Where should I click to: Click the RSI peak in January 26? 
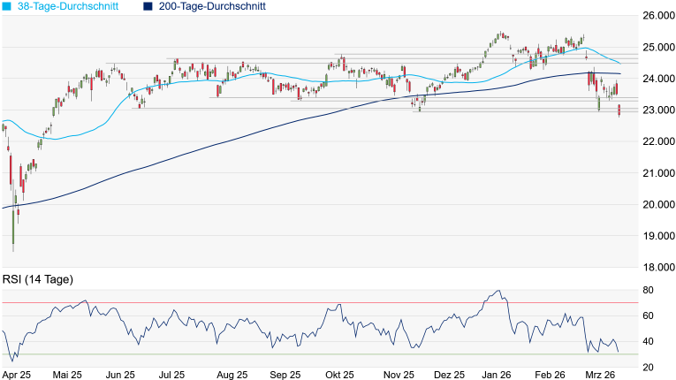point(498,291)
